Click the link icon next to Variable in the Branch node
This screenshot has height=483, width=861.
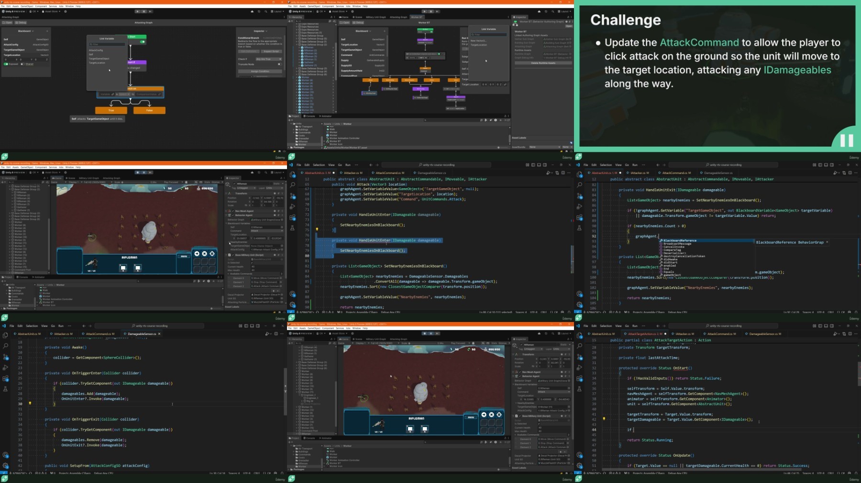[112, 94]
